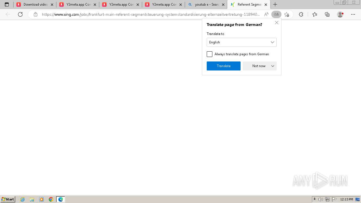Open File Explorer from taskbar
Screen dimensions: 361x203
[x=32, y=199]
